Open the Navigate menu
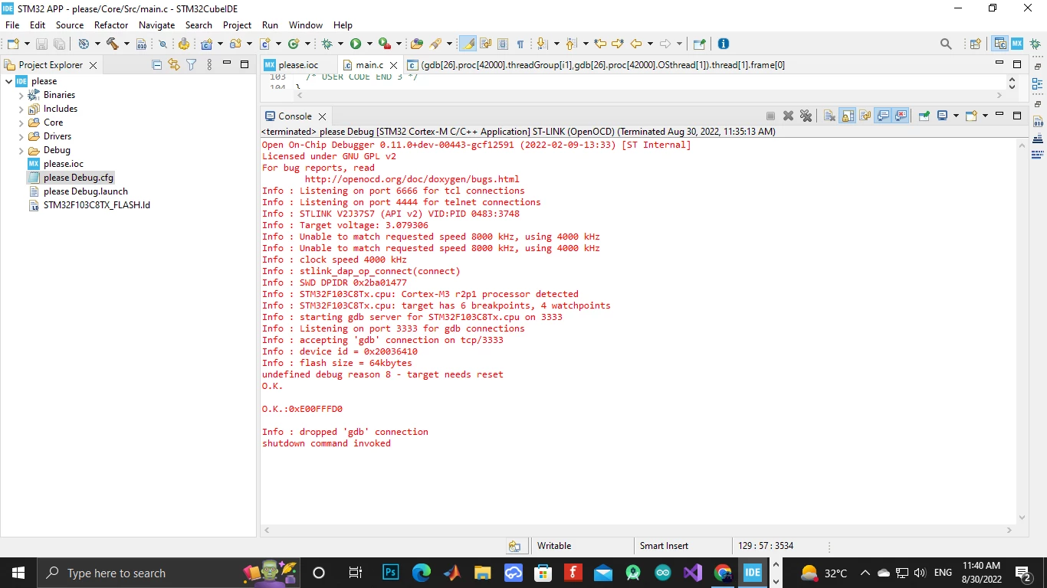This screenshot has height=588, width=1047. click(x=156, y=25)
